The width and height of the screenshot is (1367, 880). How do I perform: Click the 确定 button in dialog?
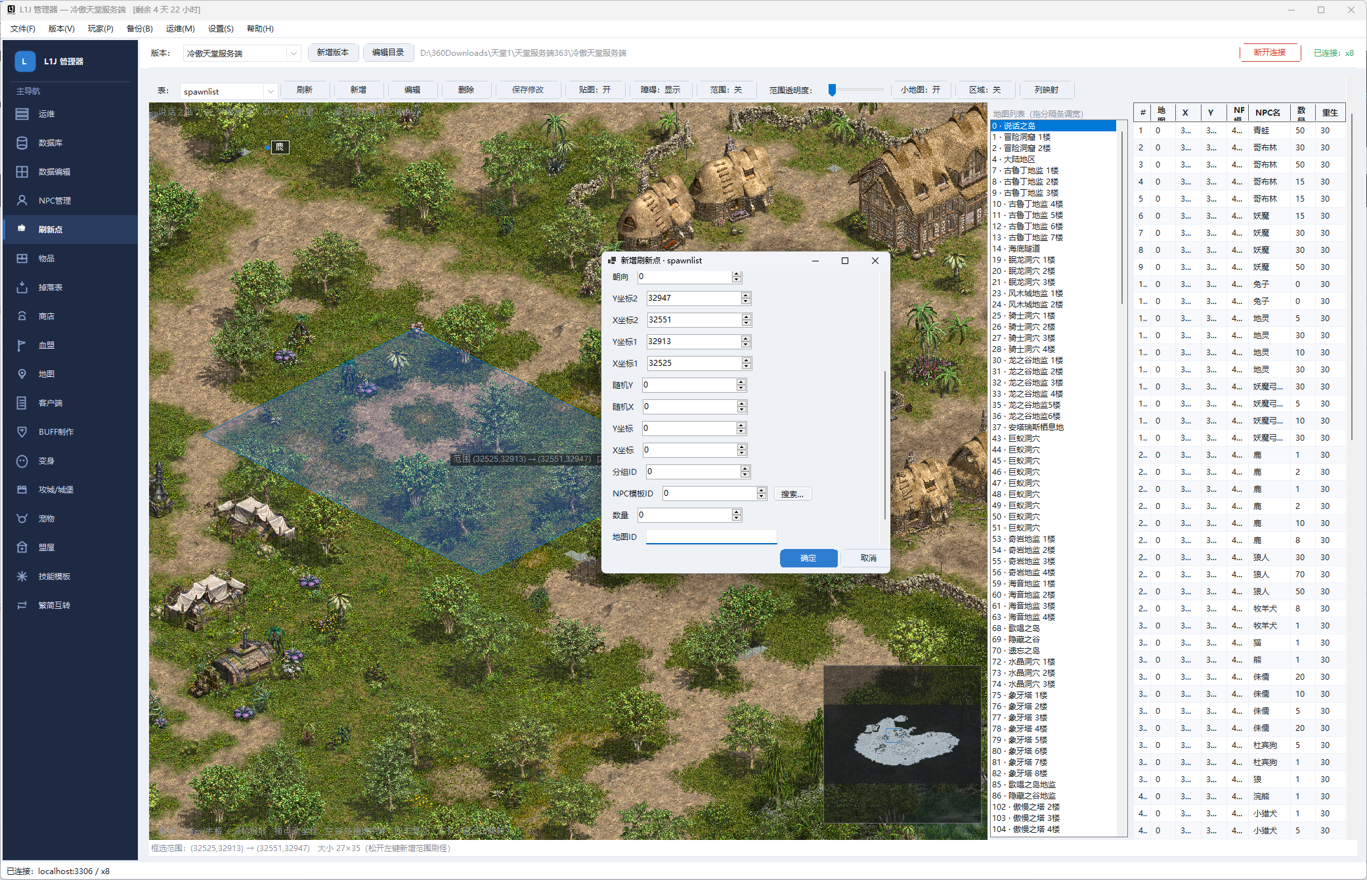pos(808,558)
